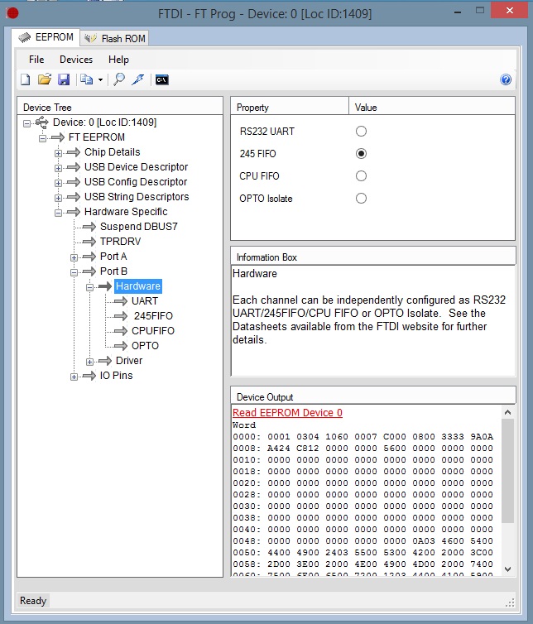Image resolution: width=533 pixels, height=624 pixels.
Task: Select the RS232 UART radio button
Action: coord(361,132)
